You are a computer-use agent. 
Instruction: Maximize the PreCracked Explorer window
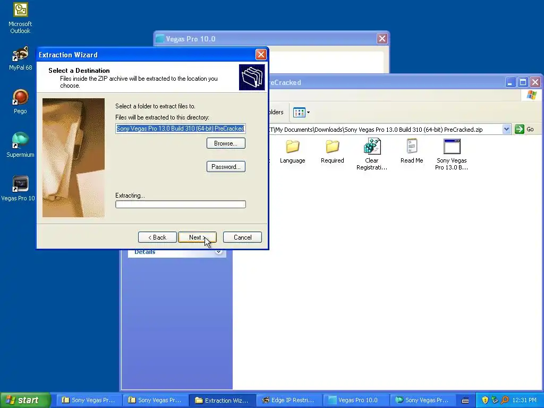coord(523,82)
